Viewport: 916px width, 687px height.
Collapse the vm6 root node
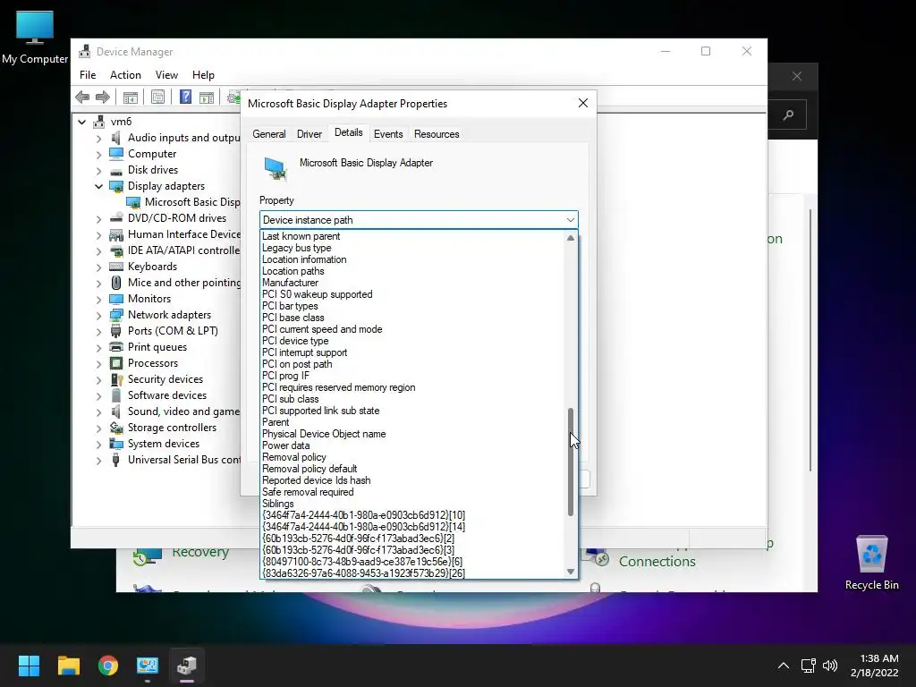pos(82,122)
